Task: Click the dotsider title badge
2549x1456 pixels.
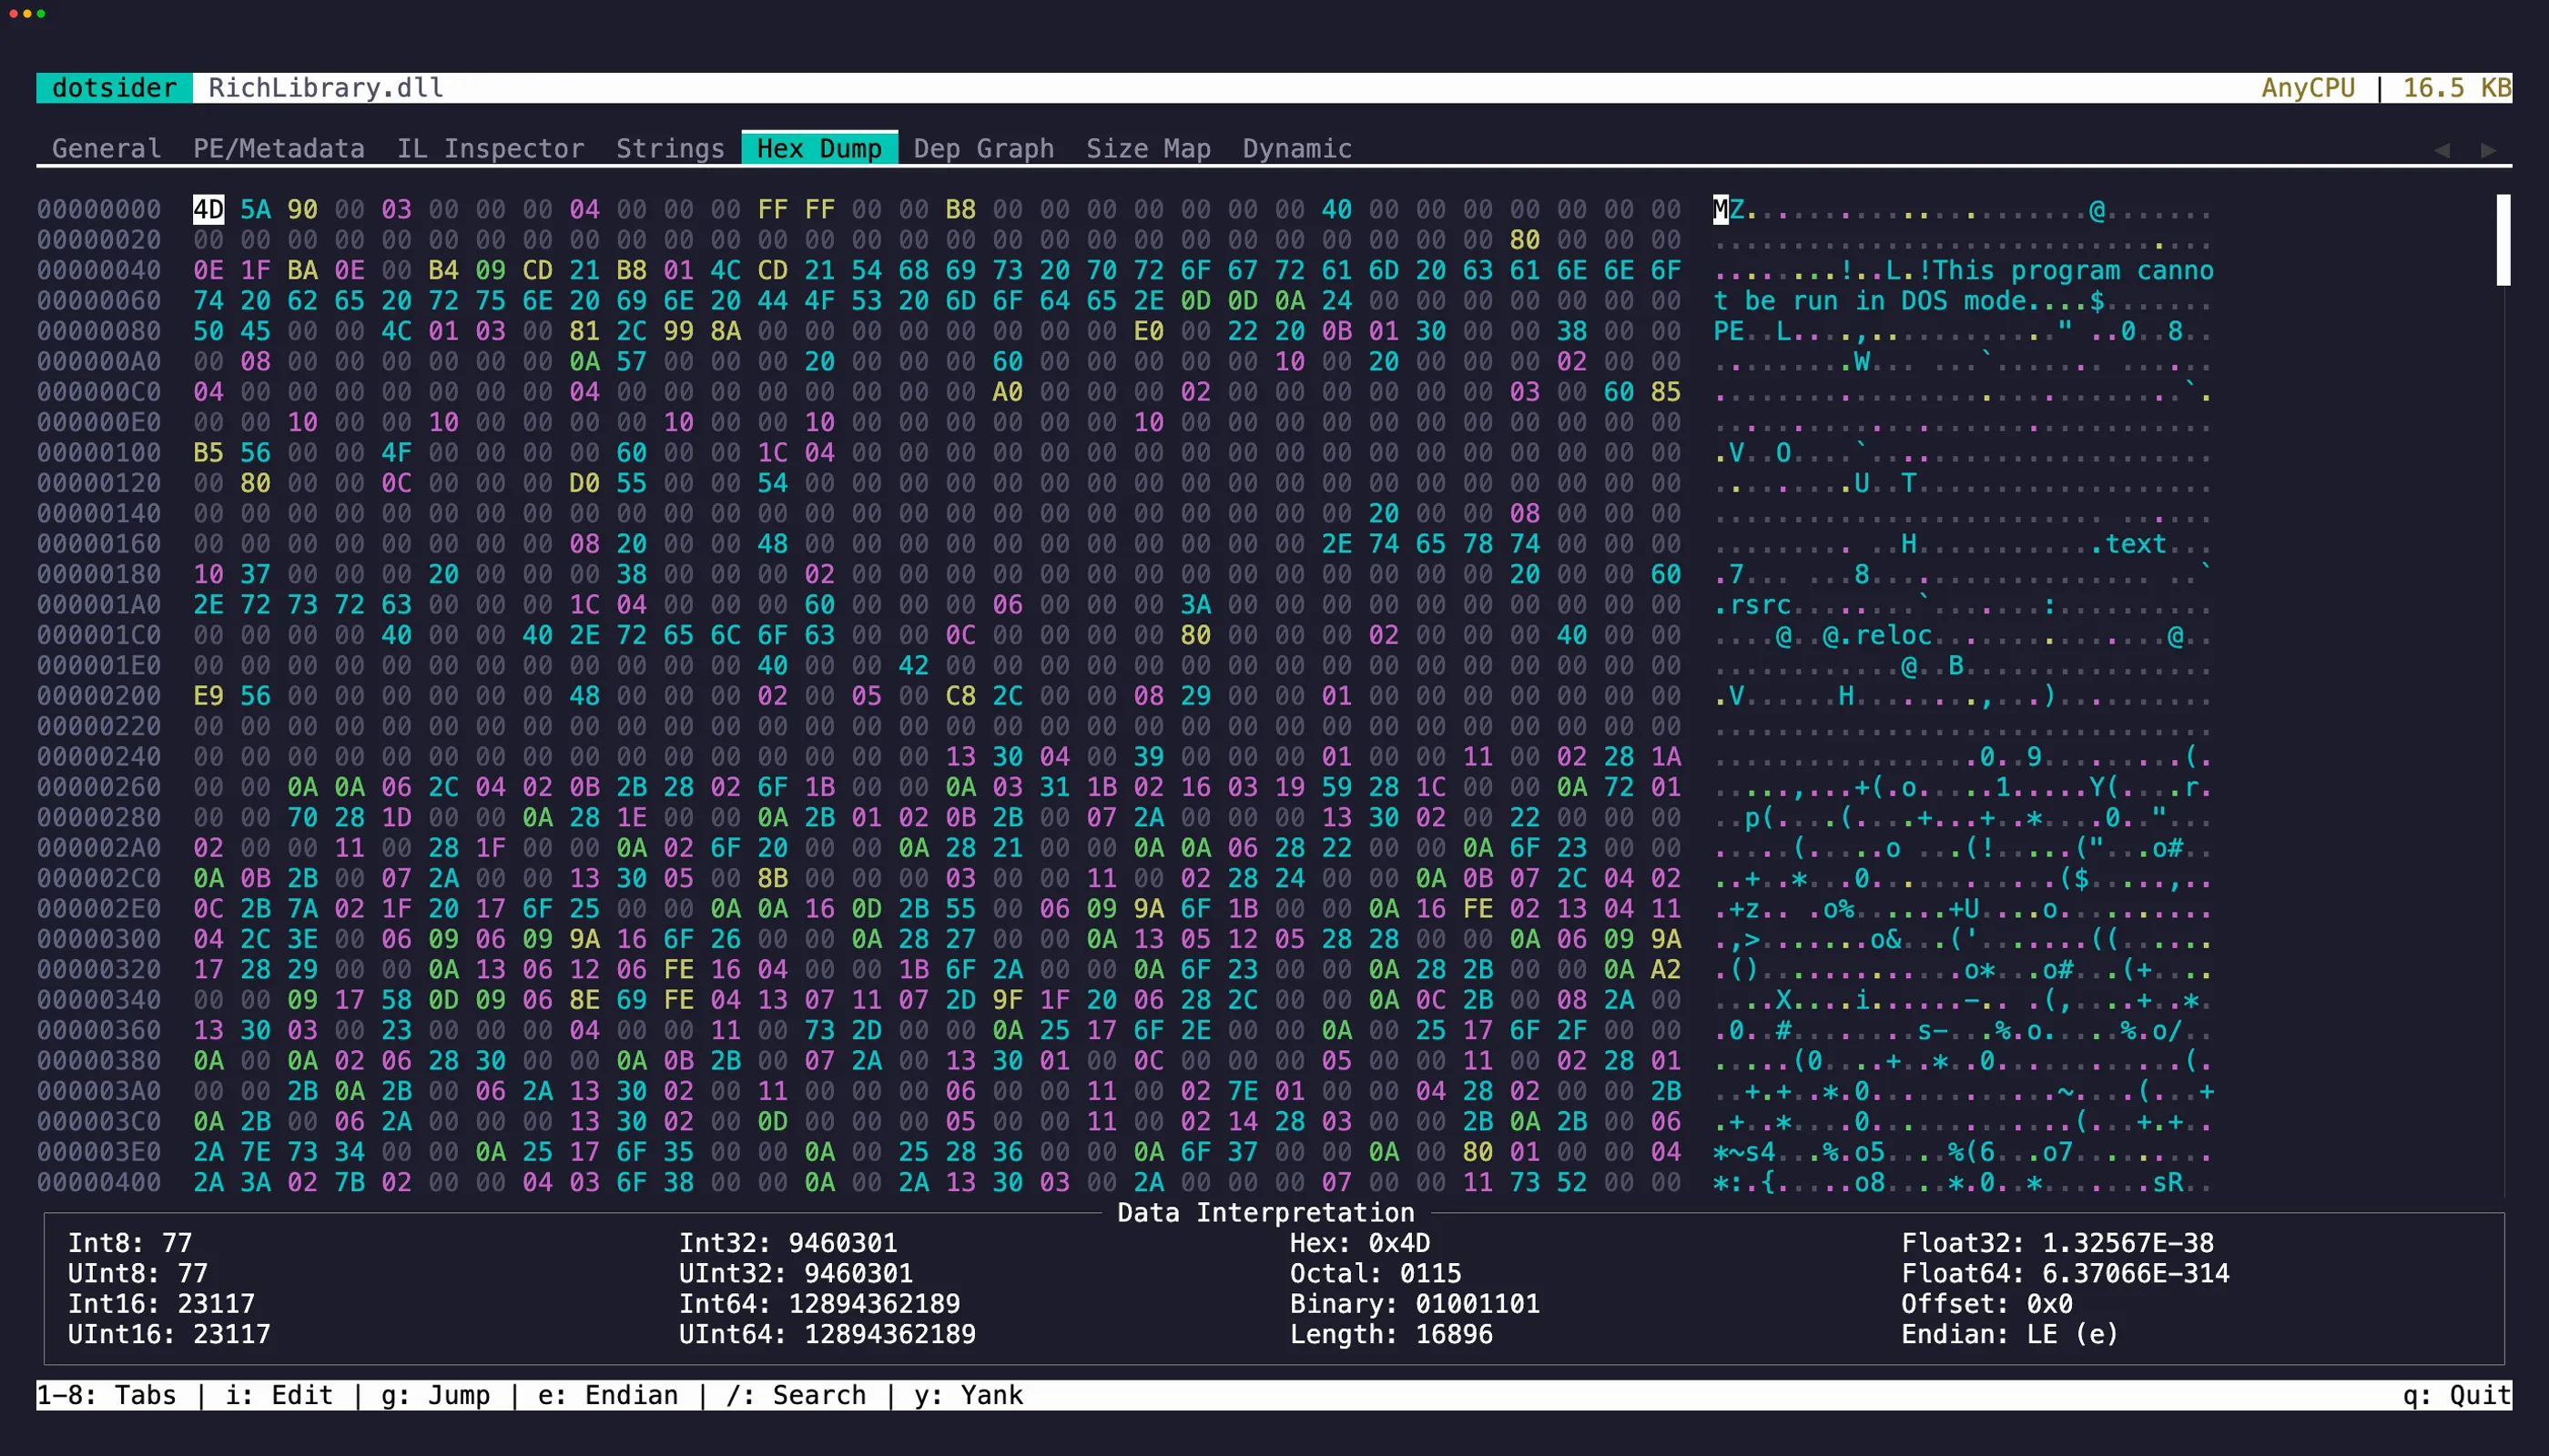Action: click(x=113, y=88)
